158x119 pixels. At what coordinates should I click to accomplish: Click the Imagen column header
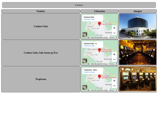(138, 11)
